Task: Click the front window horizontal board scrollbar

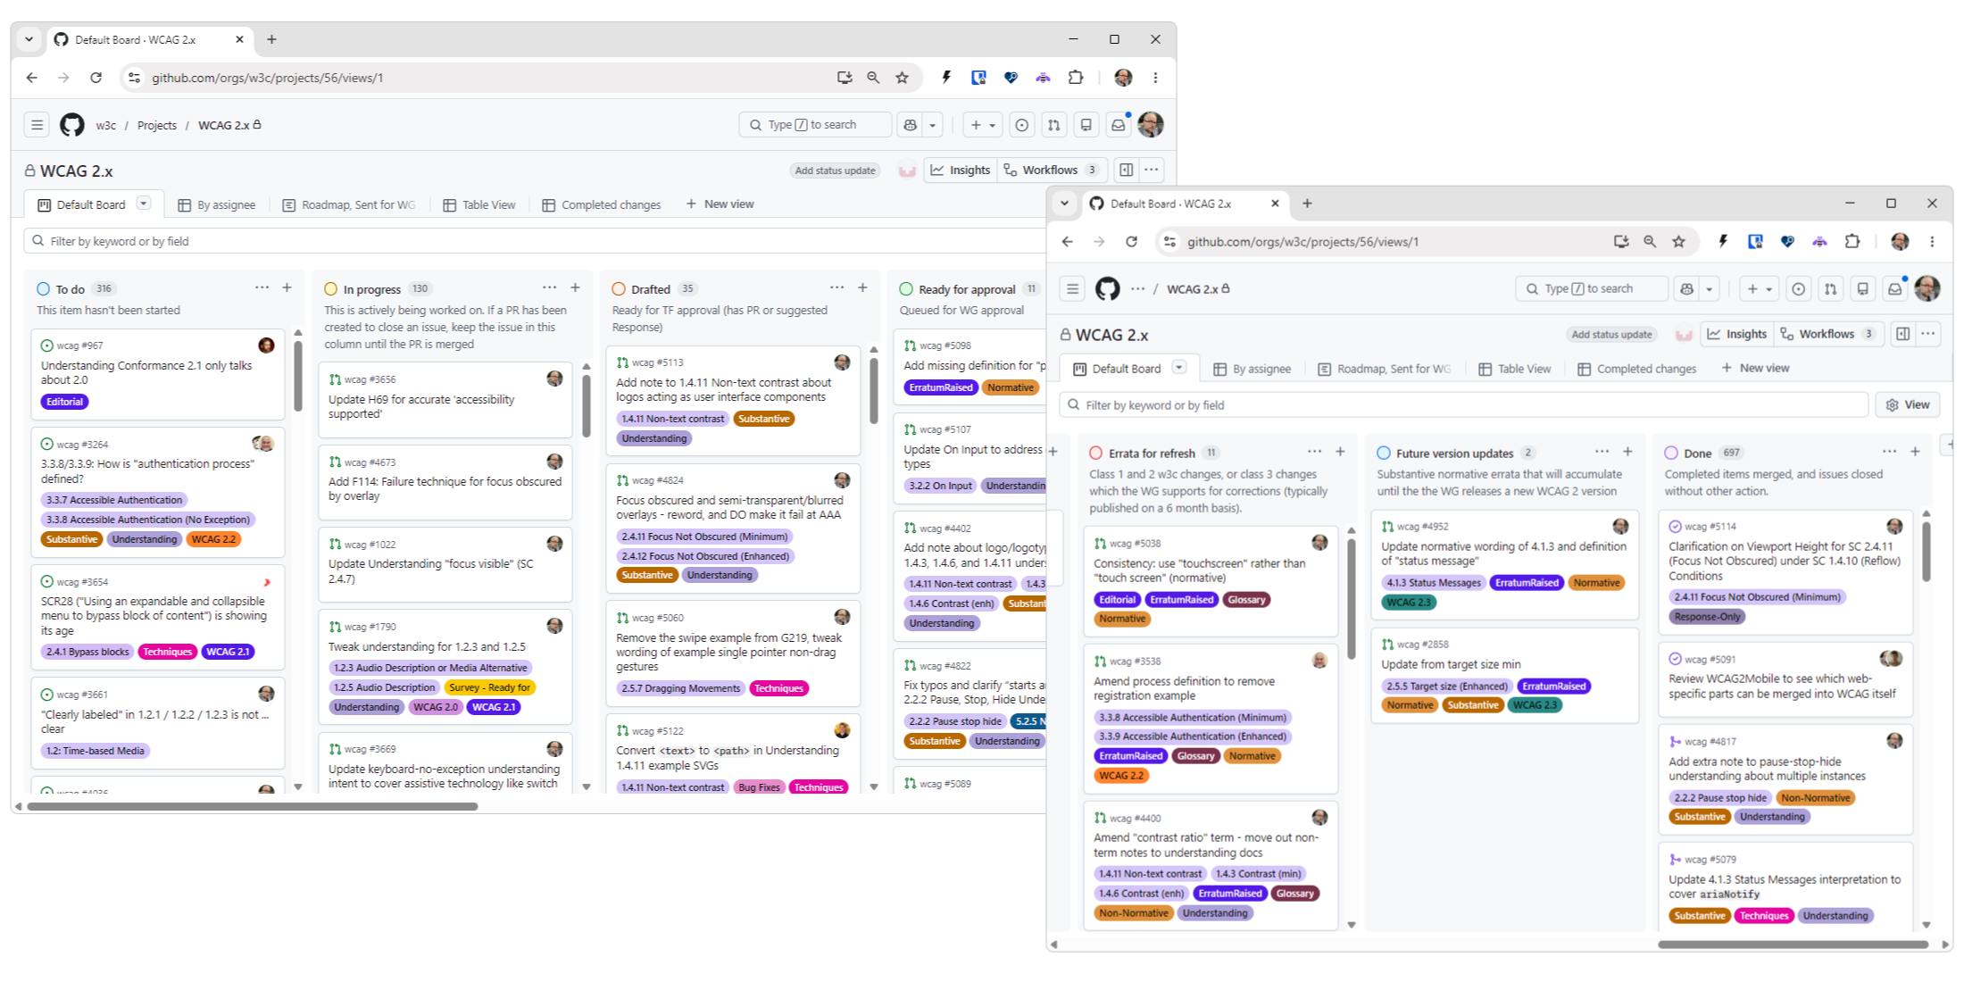Action: 1793,945
